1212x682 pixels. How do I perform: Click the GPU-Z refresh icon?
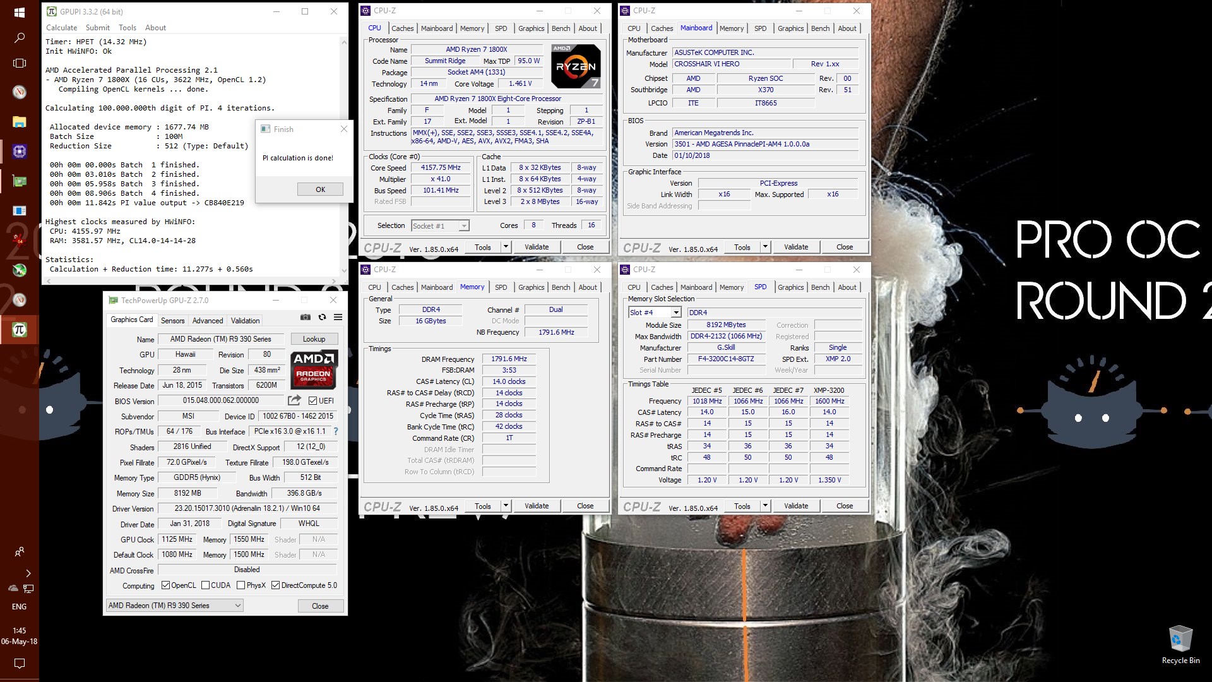[x=322, y=317]
